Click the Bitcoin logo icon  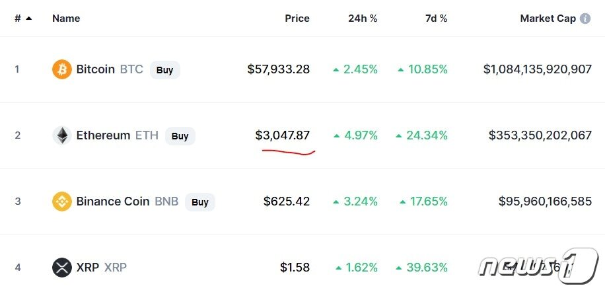click(61, 69)
